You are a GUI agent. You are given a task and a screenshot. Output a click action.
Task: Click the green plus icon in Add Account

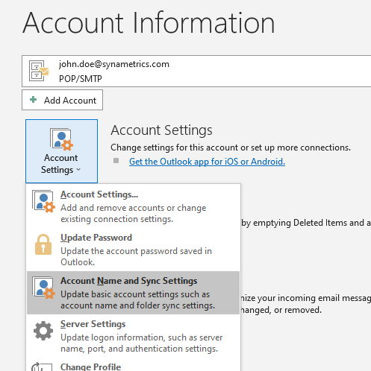33,100
